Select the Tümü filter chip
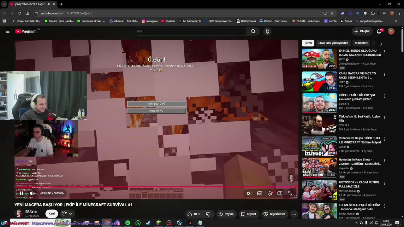This screenshot has width=404, height=227. click(x=308, y=43)
